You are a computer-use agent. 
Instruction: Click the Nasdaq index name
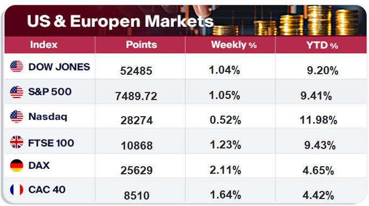48,117
